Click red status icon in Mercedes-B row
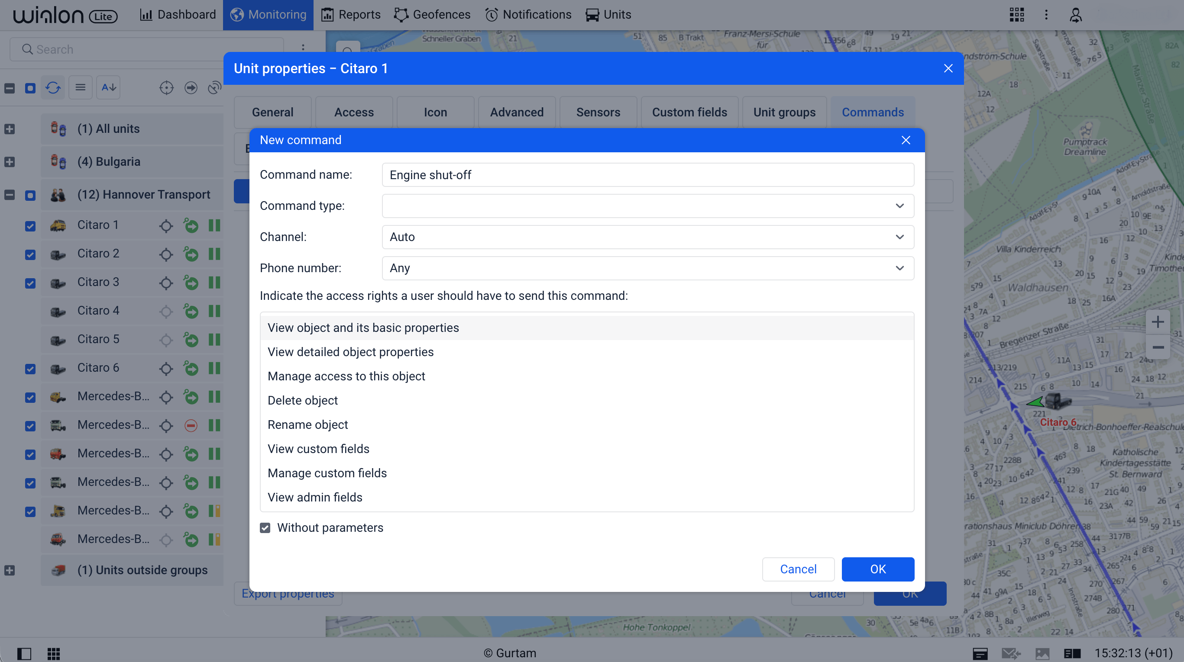 pos(191,426)
